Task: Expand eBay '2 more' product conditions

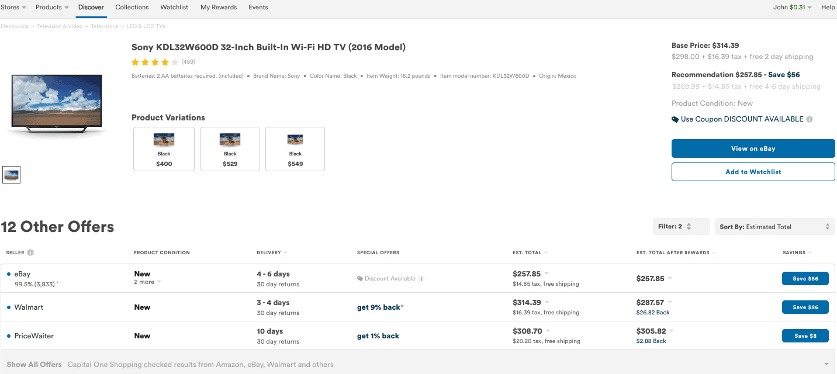Action: (x=147, y=282)
